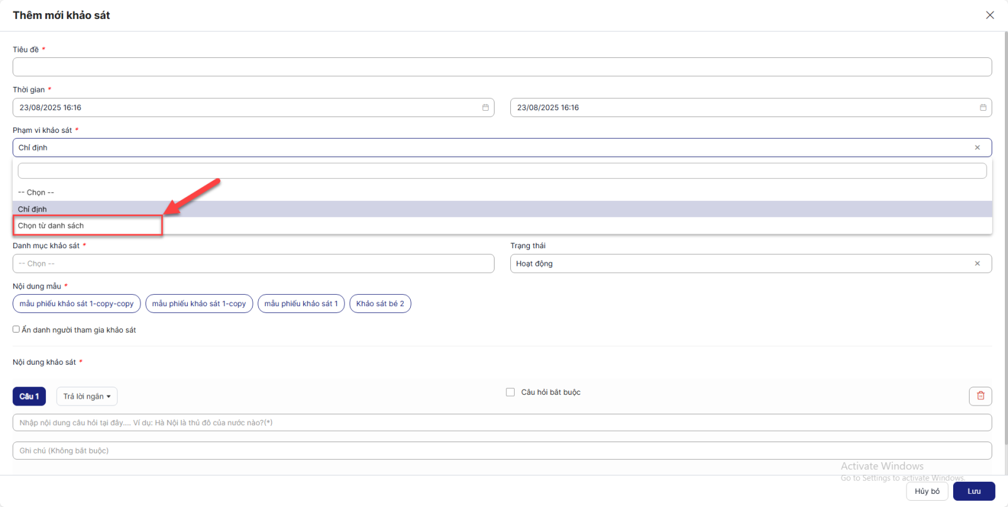Image resolution: width=1008 pixels, height=507 pixels.
Task: Clear the Phạm vi khảo sát selection
Action: [x=977, y=147]
